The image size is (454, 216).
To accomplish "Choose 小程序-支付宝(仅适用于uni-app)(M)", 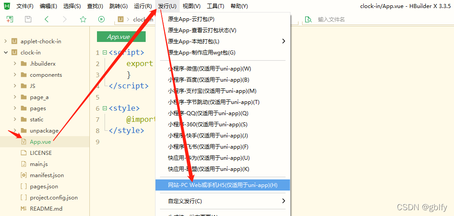I will [x=223, y=91].
